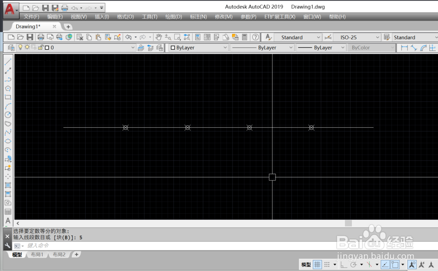This screenshot has height=271, width=438.
Task: Click the layer 0 color square
Action: pyautogui.click(x=47, y=48)
